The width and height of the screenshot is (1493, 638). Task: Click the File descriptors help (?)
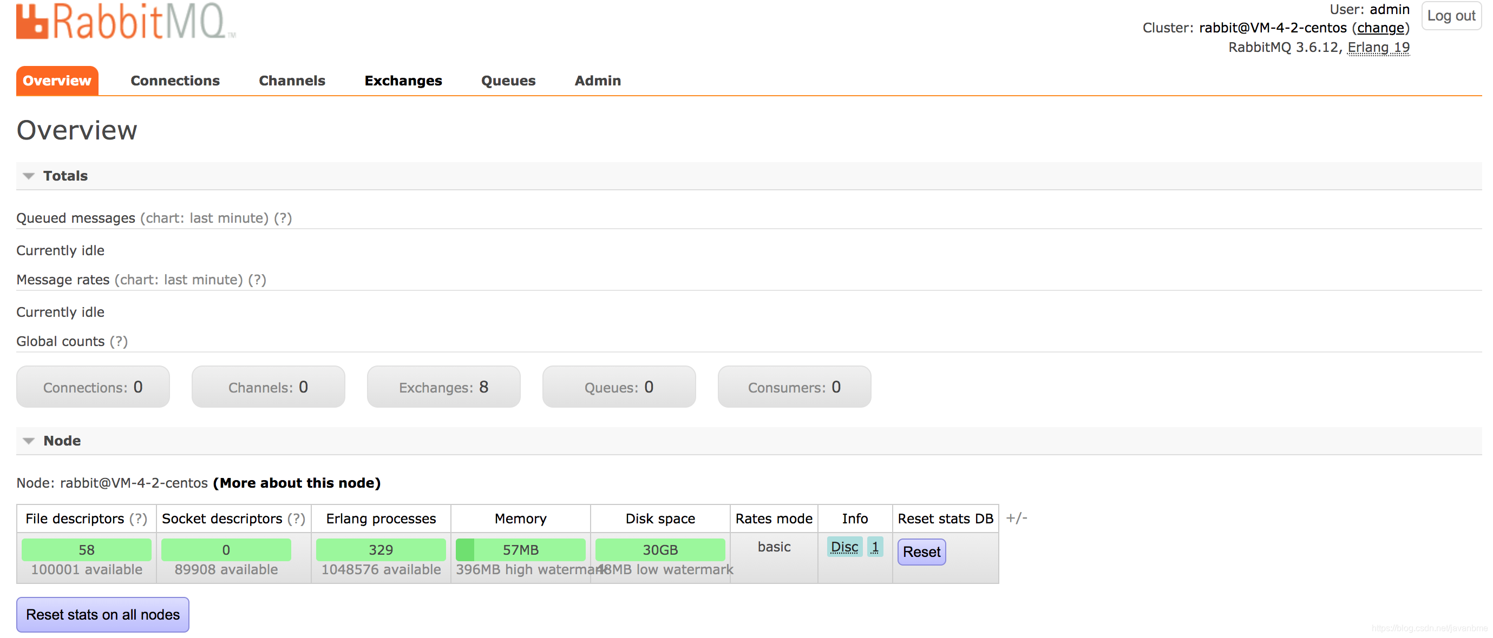[138, 519]
